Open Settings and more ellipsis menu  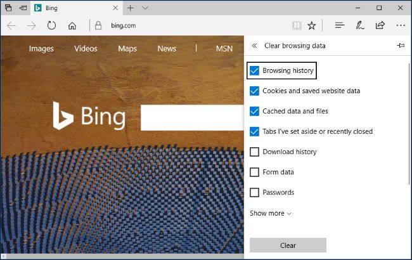pos(401,25)
